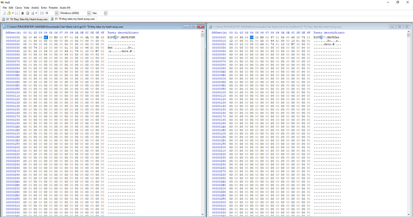
Task: Open the Edit menu
Action: [x=11, y=7]
